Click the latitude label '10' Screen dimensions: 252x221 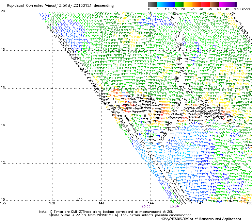pyautogui.click(x=3, y=200)
